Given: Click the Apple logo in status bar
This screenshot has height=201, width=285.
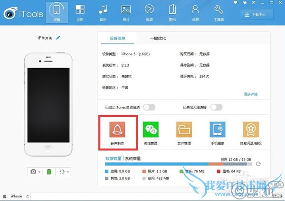Looking at the screenshot, I should click(4, 196).
